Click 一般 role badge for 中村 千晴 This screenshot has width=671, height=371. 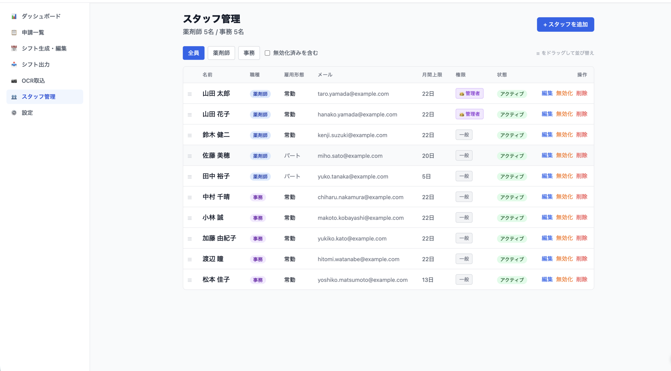(464, 197)
